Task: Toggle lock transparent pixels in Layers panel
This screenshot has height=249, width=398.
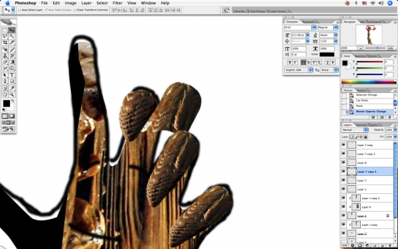Action: click(352, 137)
